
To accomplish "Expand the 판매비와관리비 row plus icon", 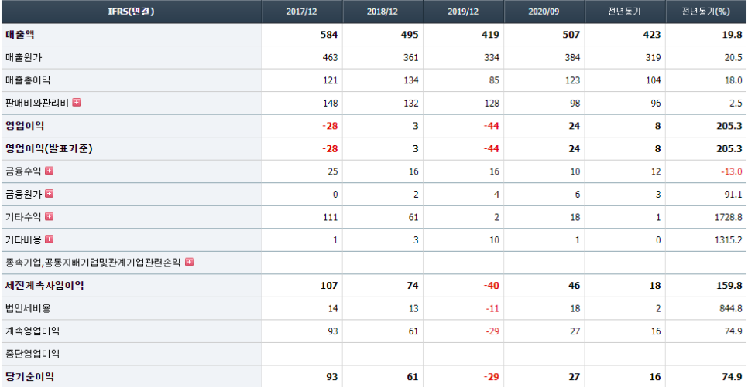I will (77, 102).
